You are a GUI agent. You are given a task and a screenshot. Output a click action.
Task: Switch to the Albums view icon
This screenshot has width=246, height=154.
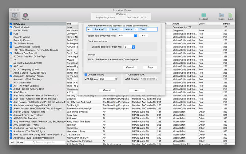click(x=25, y=16)
